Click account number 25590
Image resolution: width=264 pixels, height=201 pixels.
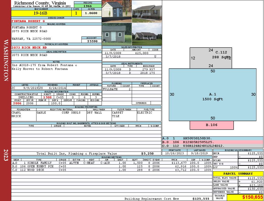point(92,41)
